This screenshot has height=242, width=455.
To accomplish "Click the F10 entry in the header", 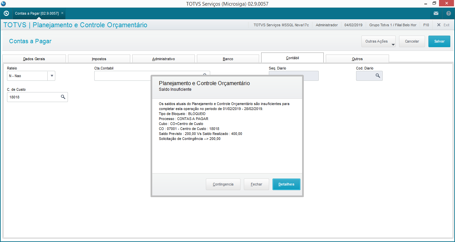I will click(426, 25).
